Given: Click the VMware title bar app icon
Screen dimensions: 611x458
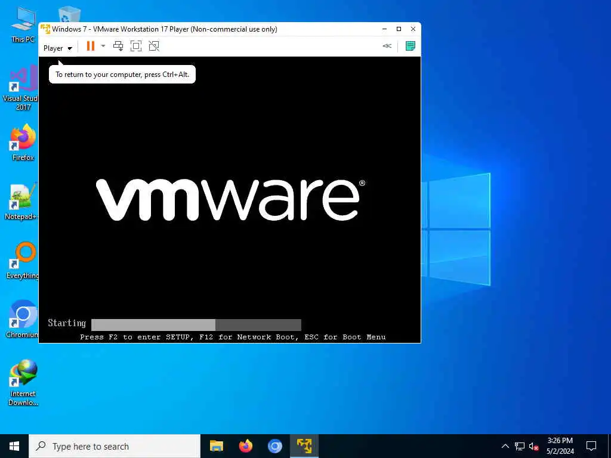Looking at the screenshot, I should (x=45, y=29).
